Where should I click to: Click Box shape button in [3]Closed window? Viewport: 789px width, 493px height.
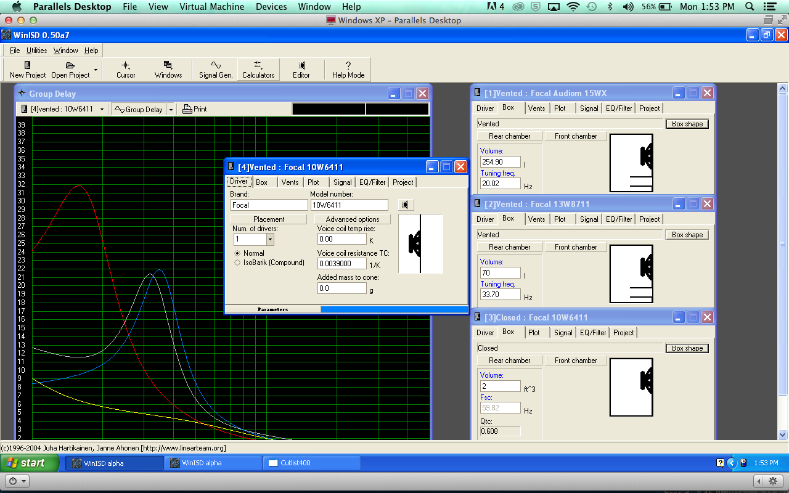click(687, 348)
